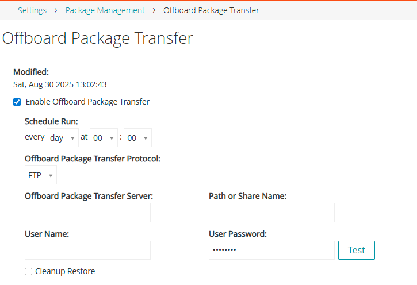
Task: Click the Offboard Package Transfer page heading
Action: click(x=98, y=38)
